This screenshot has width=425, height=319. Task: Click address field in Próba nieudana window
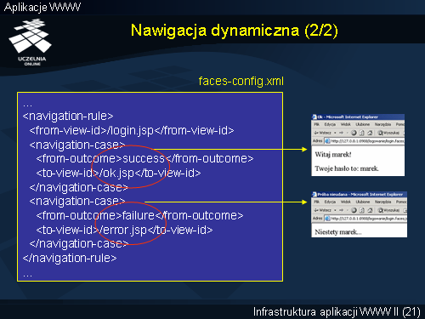[x=365, y=219]
